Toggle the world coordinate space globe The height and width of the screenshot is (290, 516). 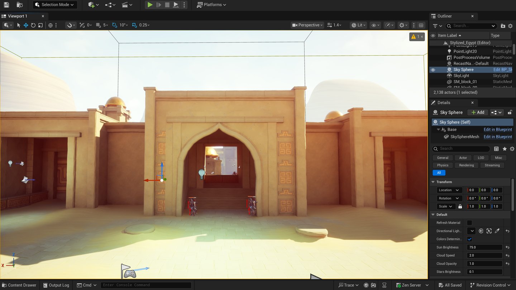[51, 25]
